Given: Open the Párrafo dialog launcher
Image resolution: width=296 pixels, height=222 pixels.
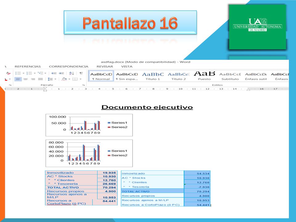Looking at the screenshot, I should (x=84, y=85).
